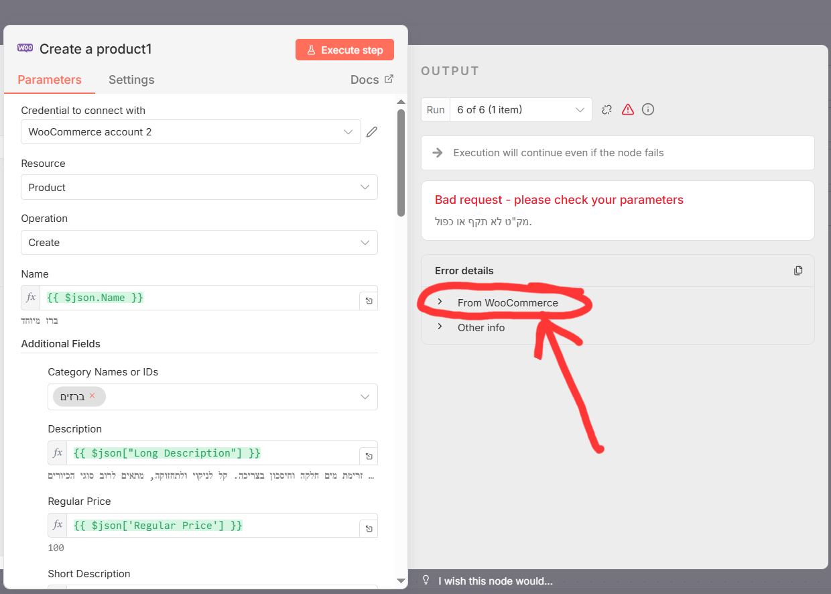Switch to the Parameters tab
831x594 pixels.
50,80
